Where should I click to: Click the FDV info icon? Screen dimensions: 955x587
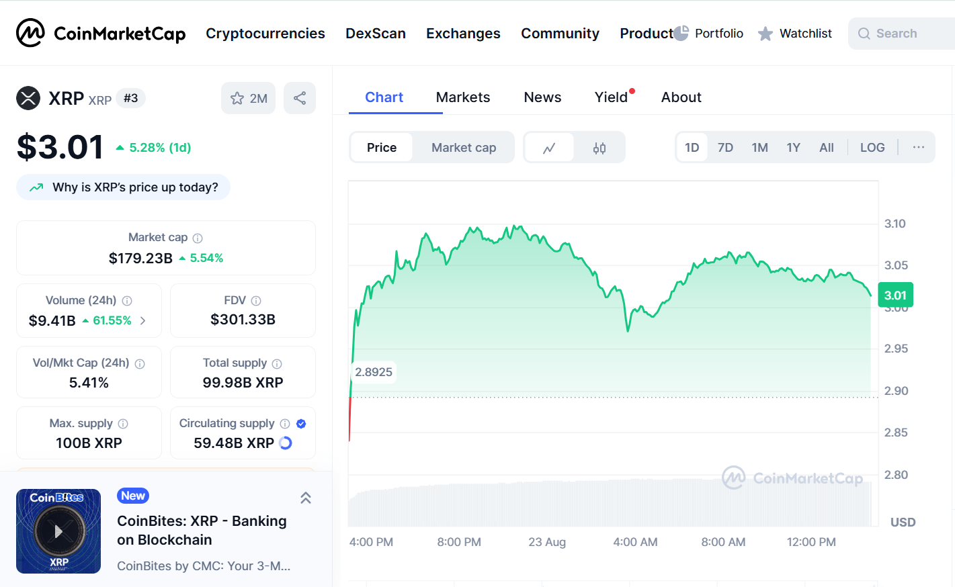(x=256, y=301)
